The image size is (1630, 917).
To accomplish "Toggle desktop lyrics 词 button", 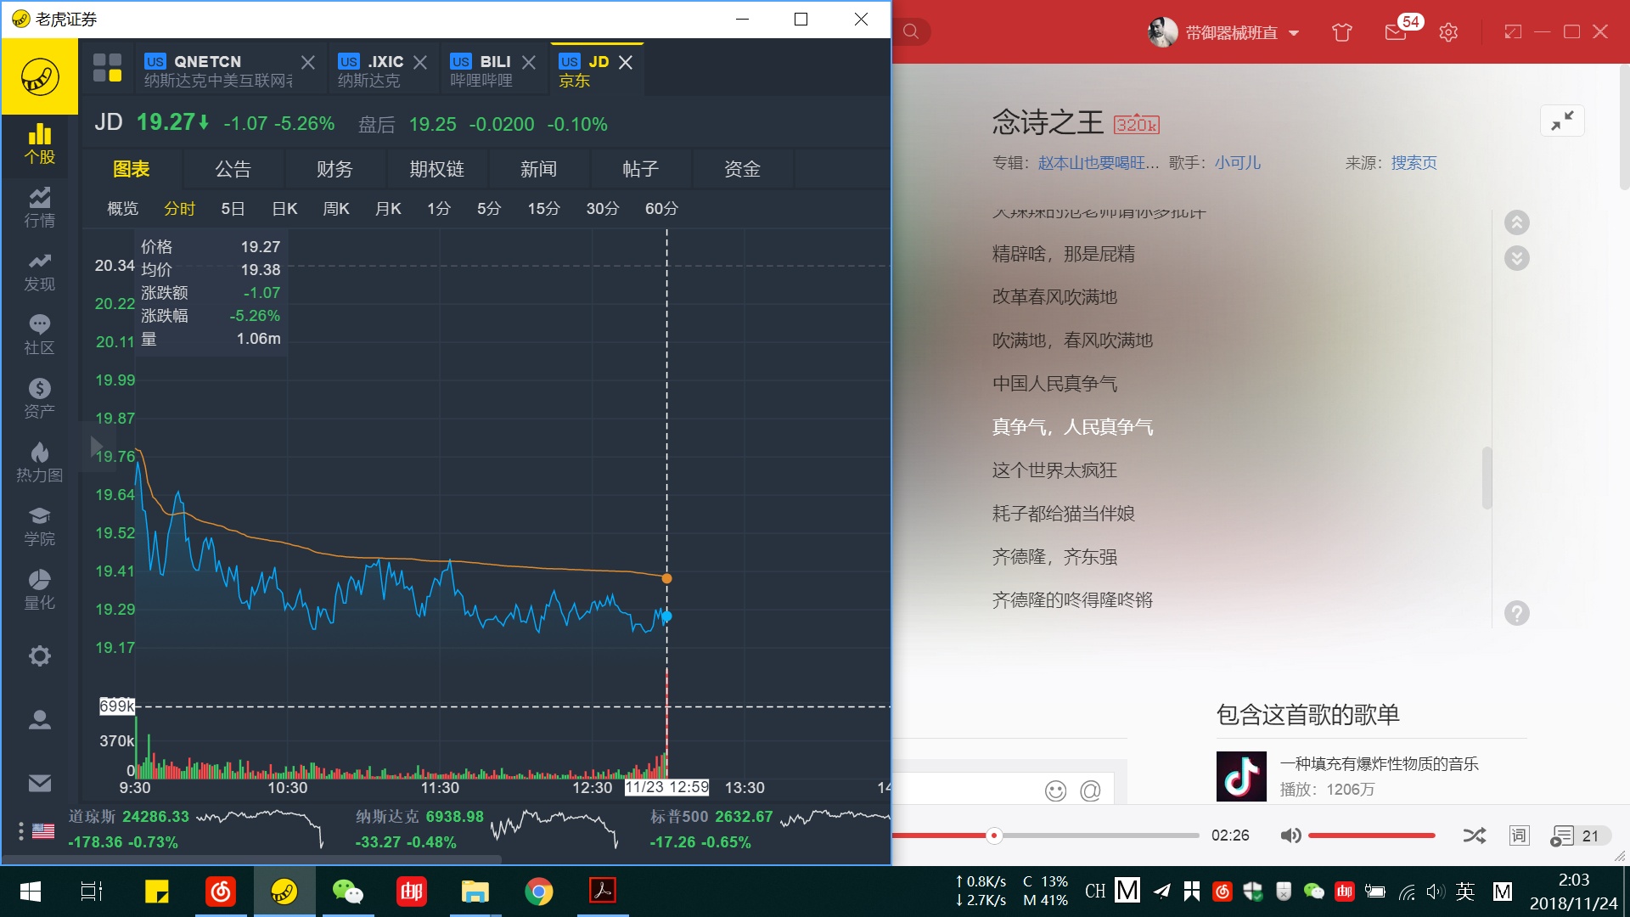I will [1519, 835].
